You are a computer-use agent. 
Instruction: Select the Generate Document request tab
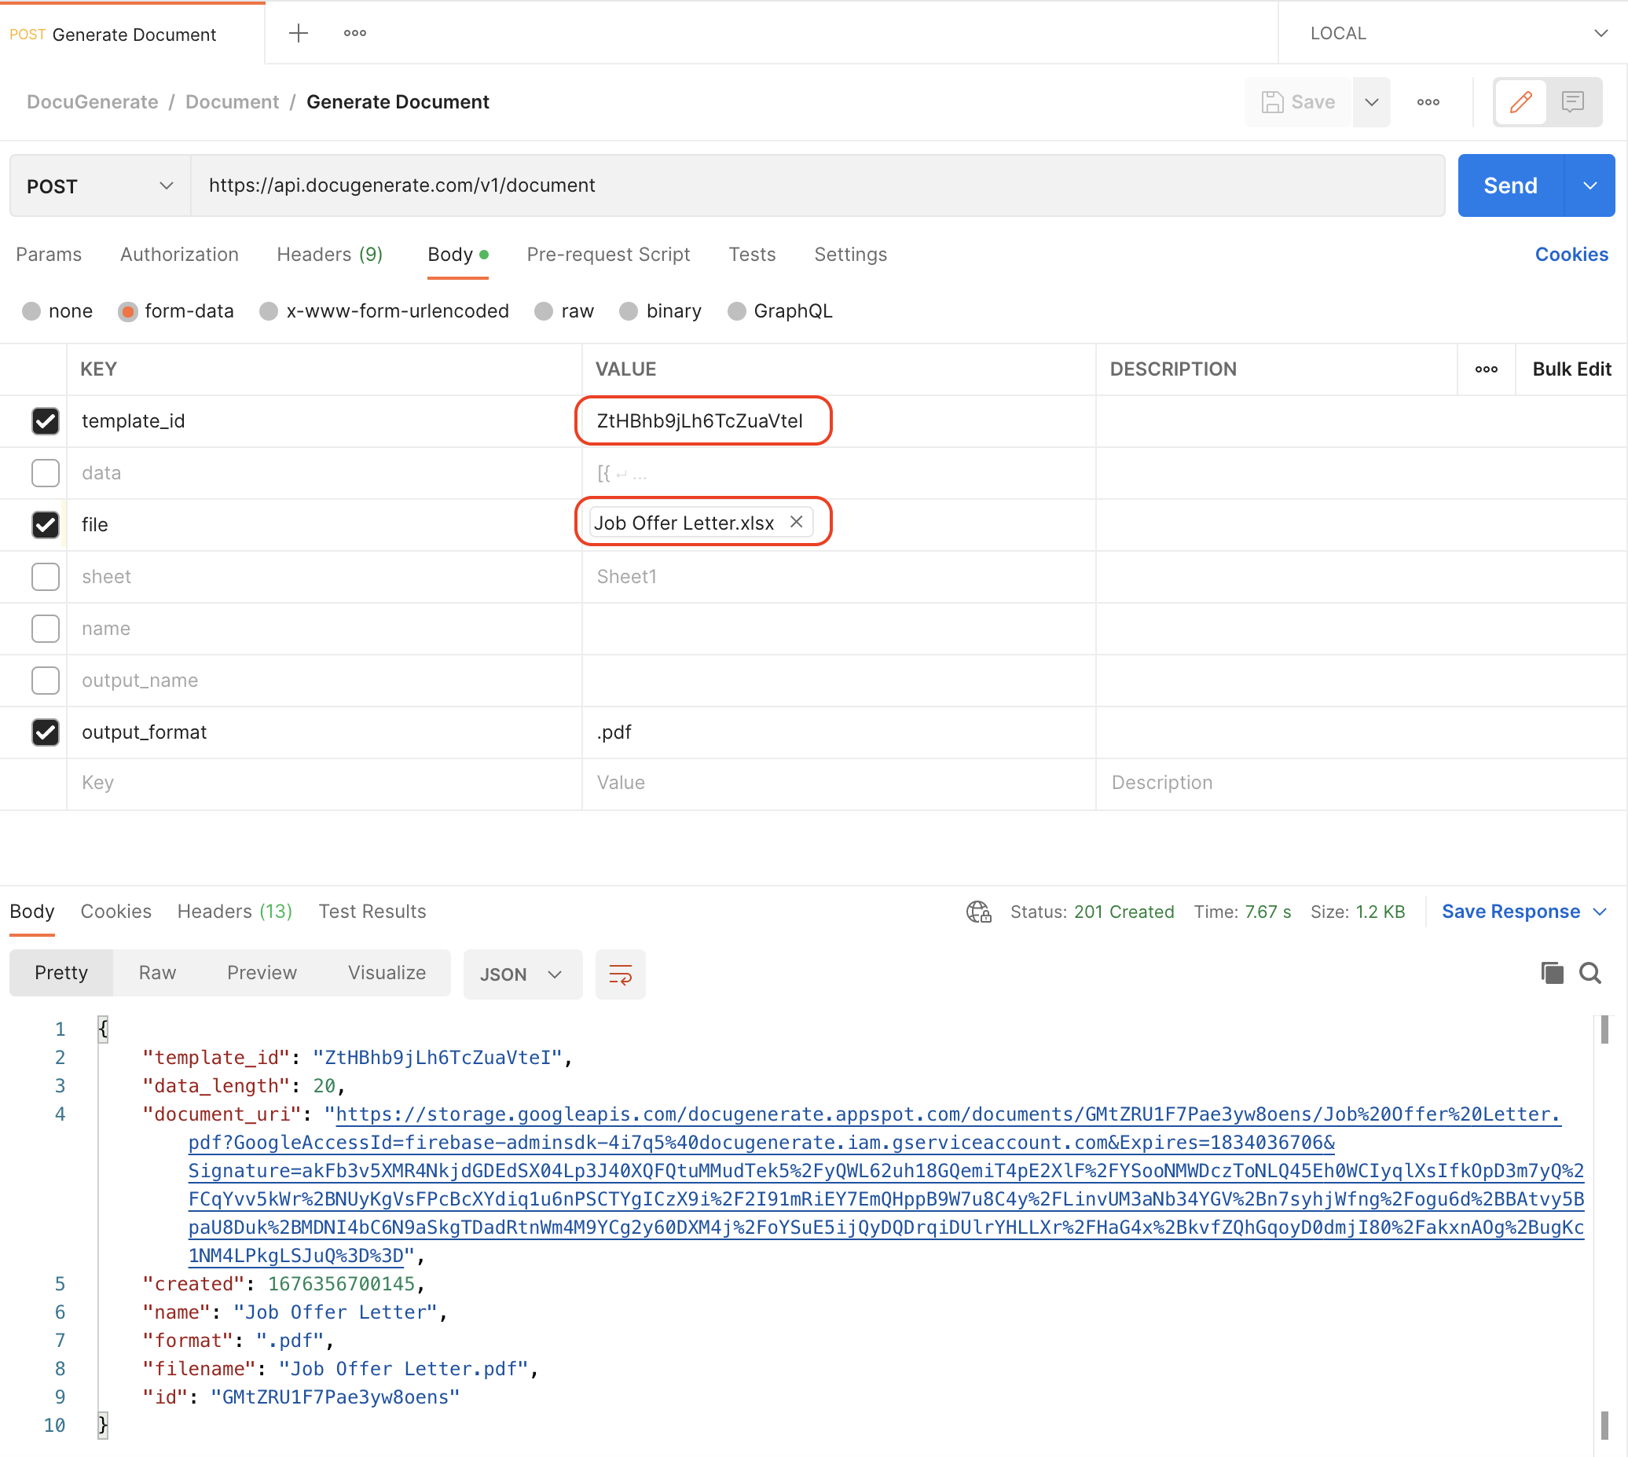click(132, 34)
